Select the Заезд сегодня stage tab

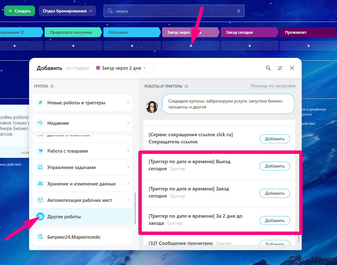click(249, 32)
